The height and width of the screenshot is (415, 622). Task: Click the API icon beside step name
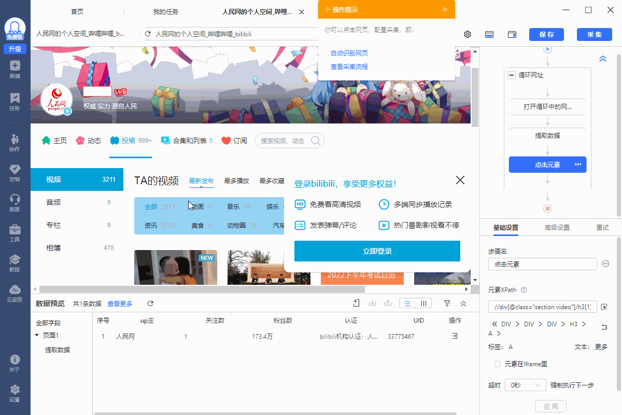point(605,264)
